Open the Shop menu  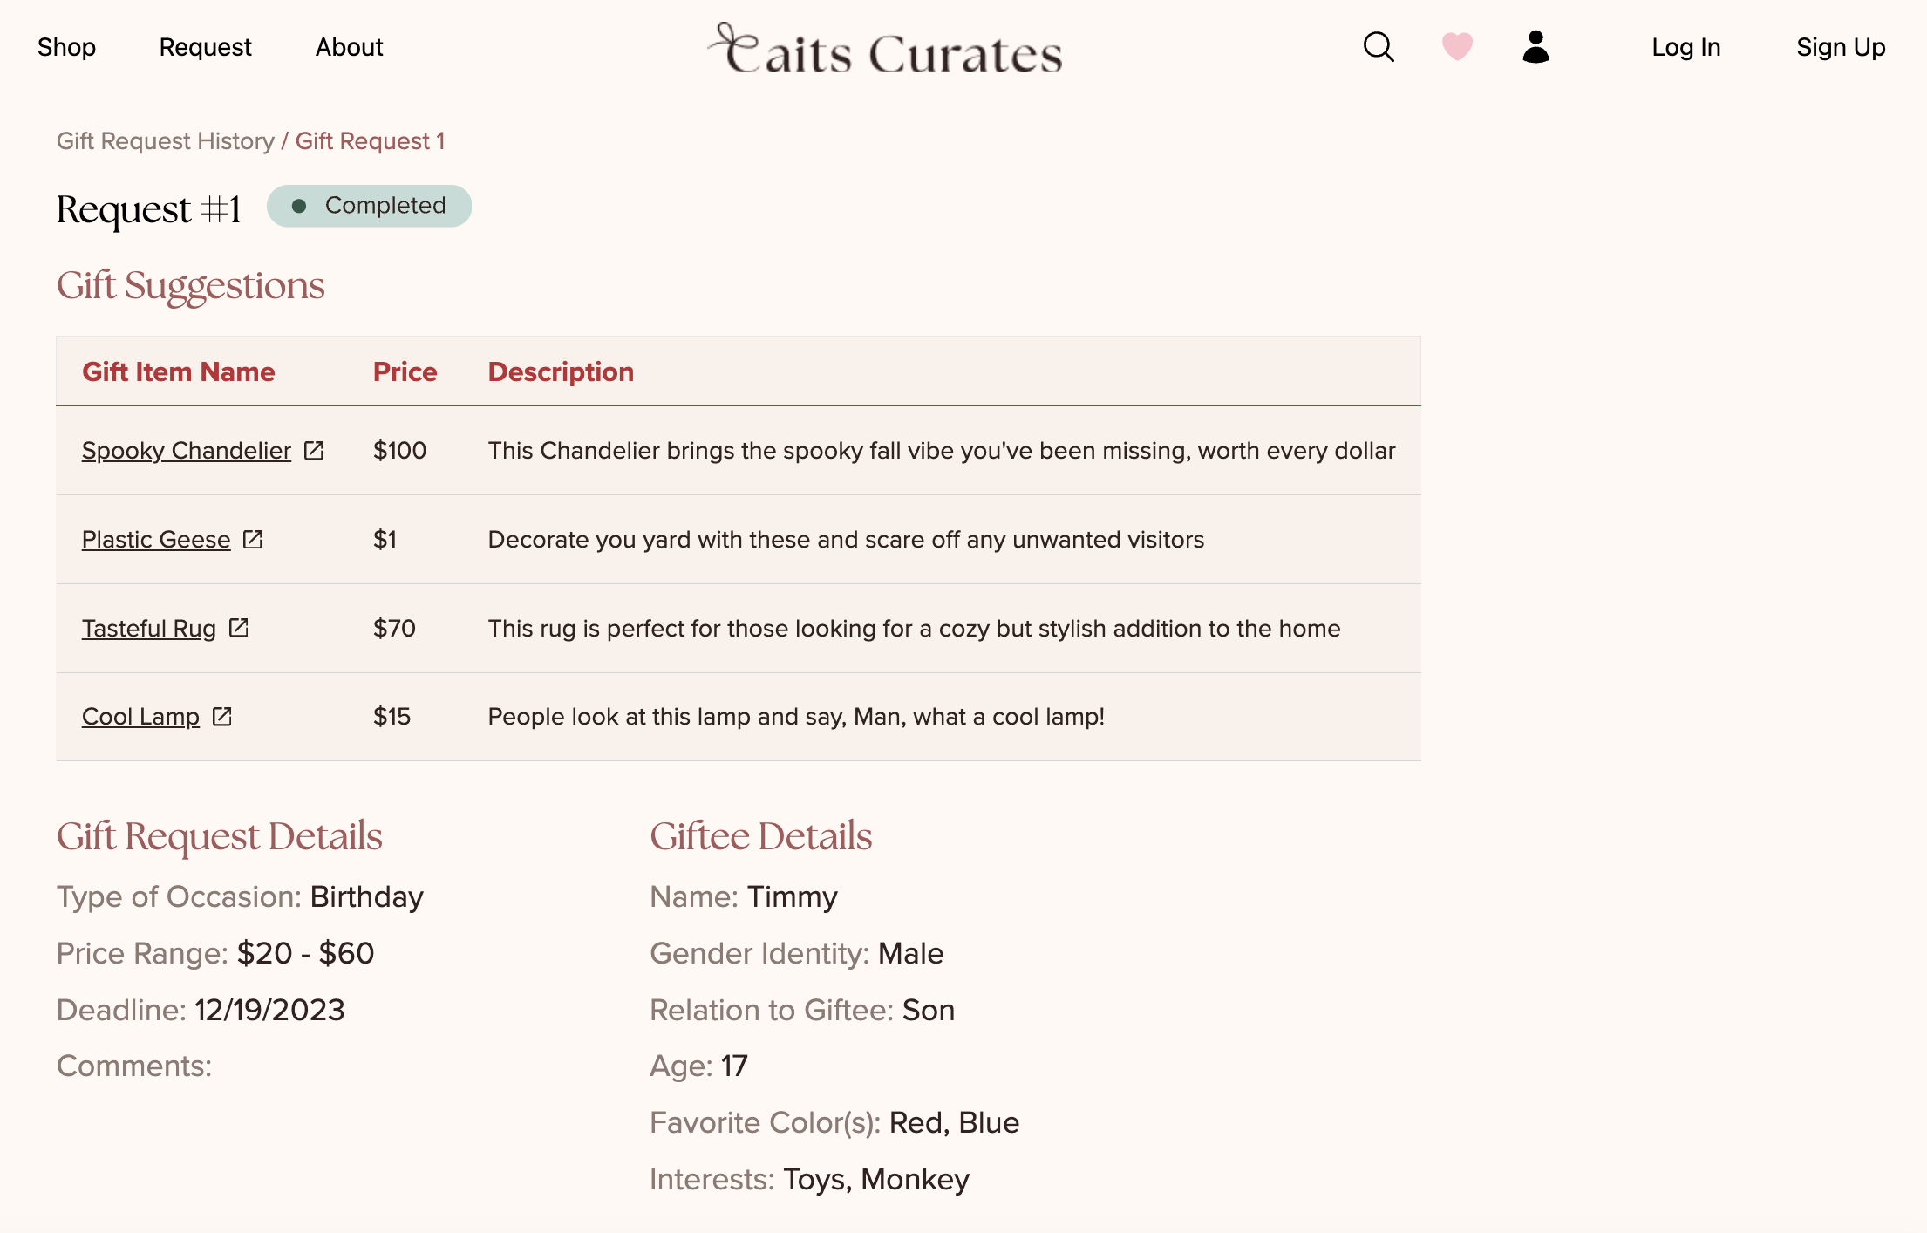click(66, 47)
